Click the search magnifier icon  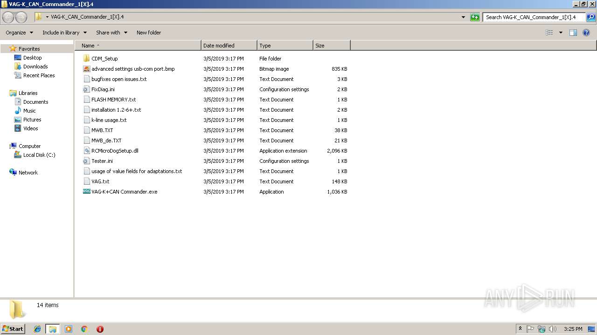pyautogui.click(x=591, y=17)
